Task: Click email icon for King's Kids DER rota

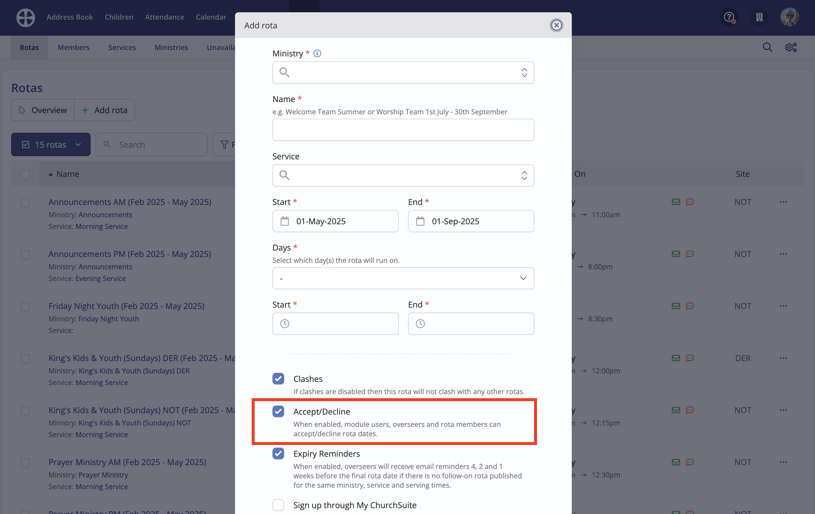Action: (676, 358)
